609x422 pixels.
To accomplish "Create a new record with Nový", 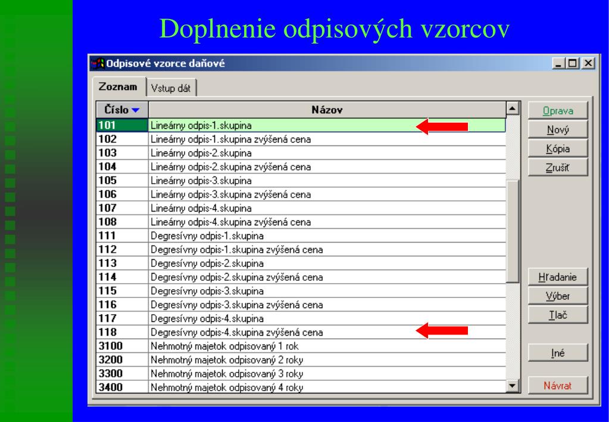I will (x=558, y=129).
